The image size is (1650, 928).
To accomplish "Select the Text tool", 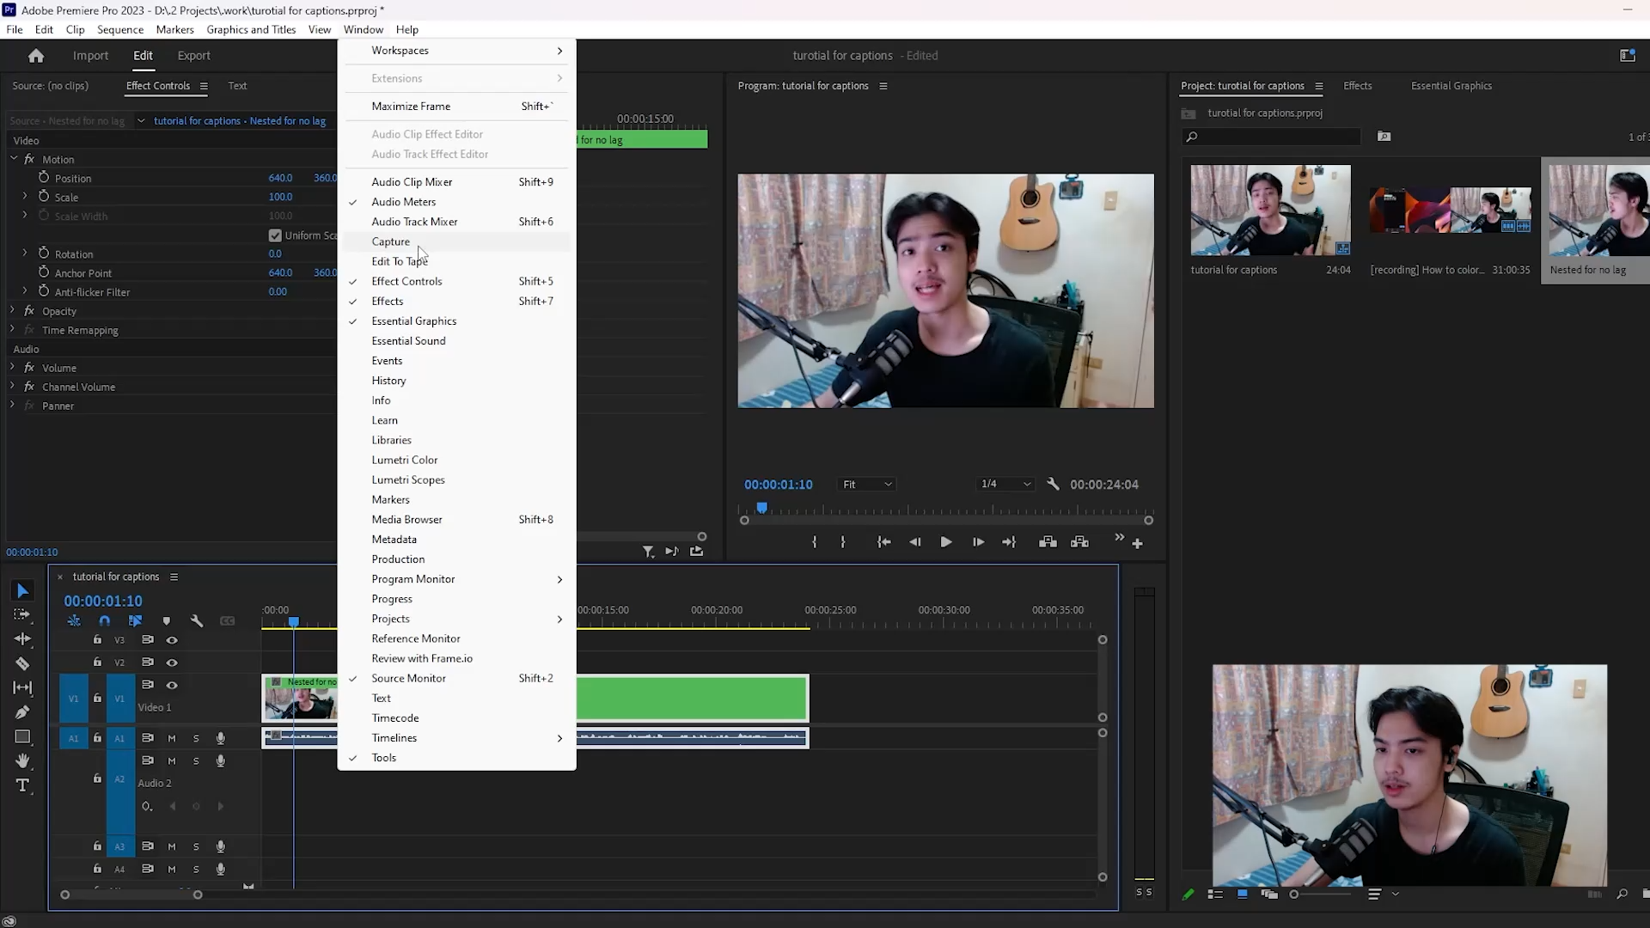I will 22,785.
